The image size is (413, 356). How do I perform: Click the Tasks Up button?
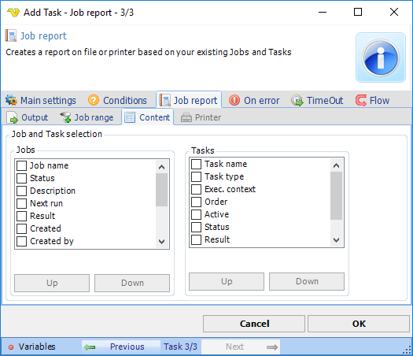[x=227, y=281]
